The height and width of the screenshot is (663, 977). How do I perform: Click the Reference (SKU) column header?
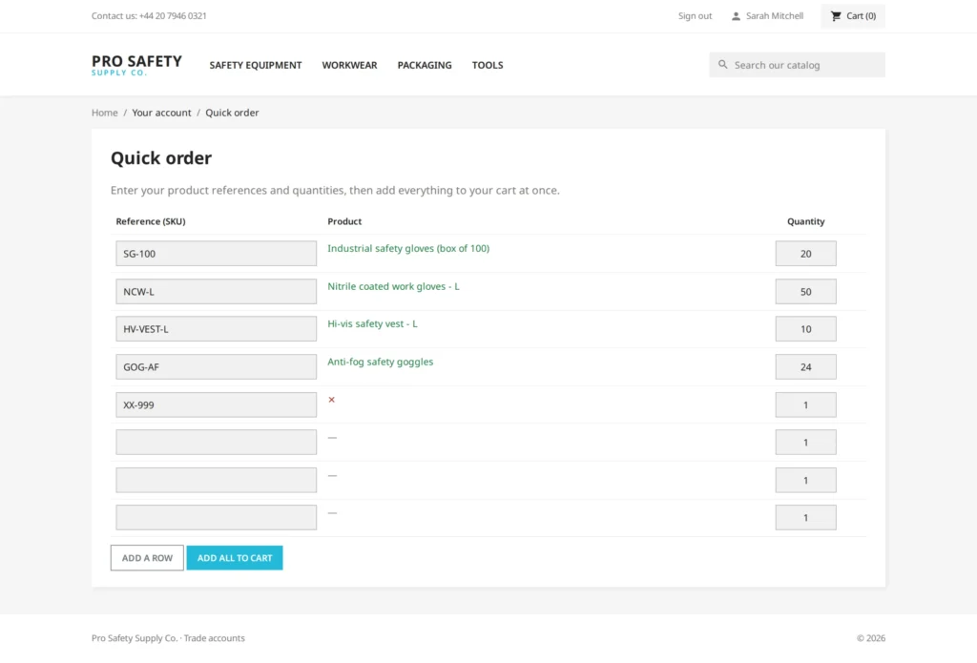point(151,221)
